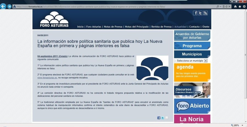Open the foro Abierto banner
The image size is (247, 127).
[x=192, y=106]
